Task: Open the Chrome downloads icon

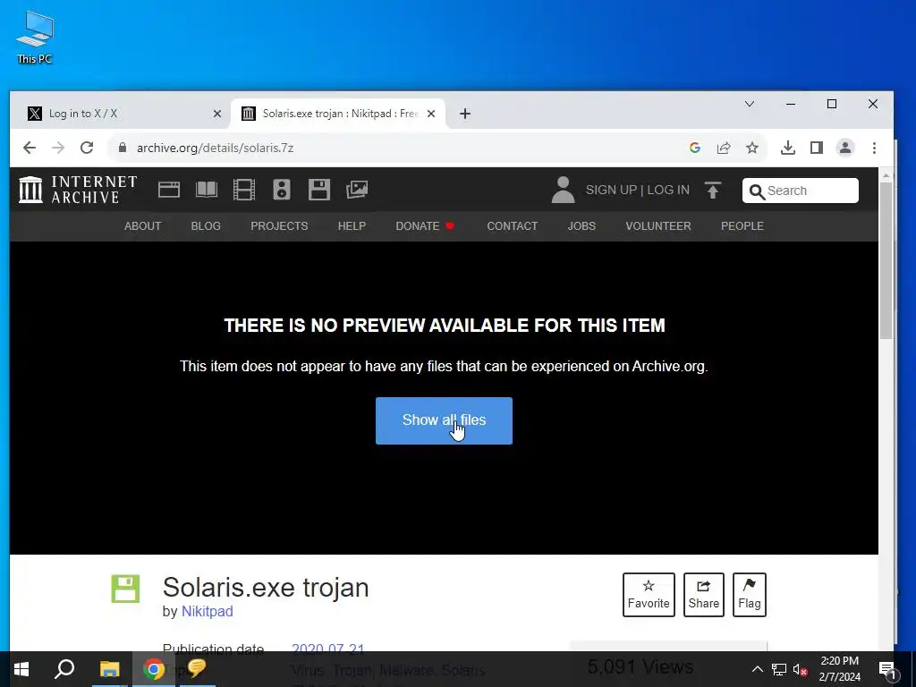Action: [787, 148]
